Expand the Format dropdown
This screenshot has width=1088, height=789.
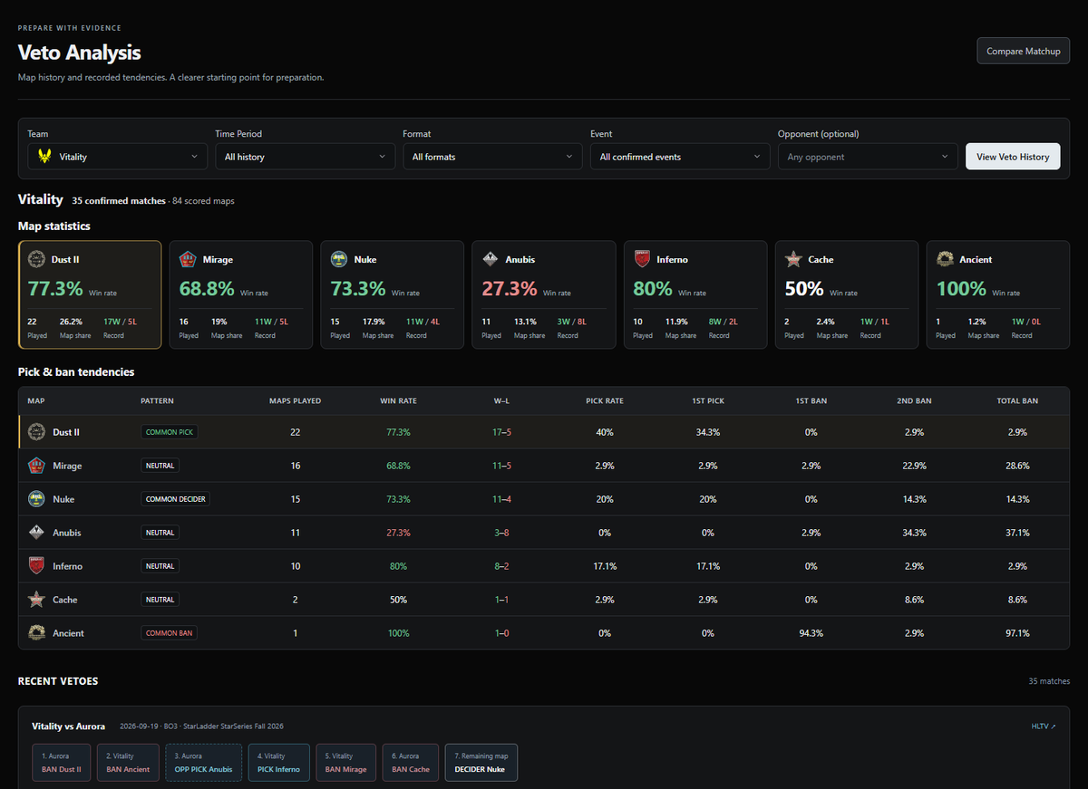tap(492, 157)
